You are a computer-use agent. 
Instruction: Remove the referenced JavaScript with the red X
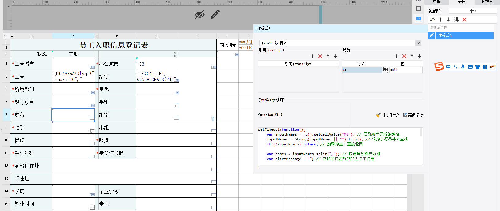(x=320, y=56)
